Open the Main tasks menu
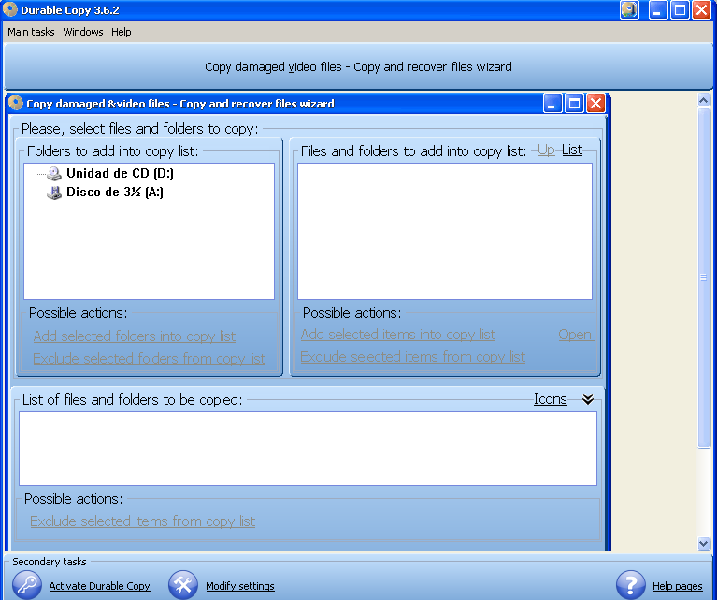The image size is (717, 600). (31, 32)
